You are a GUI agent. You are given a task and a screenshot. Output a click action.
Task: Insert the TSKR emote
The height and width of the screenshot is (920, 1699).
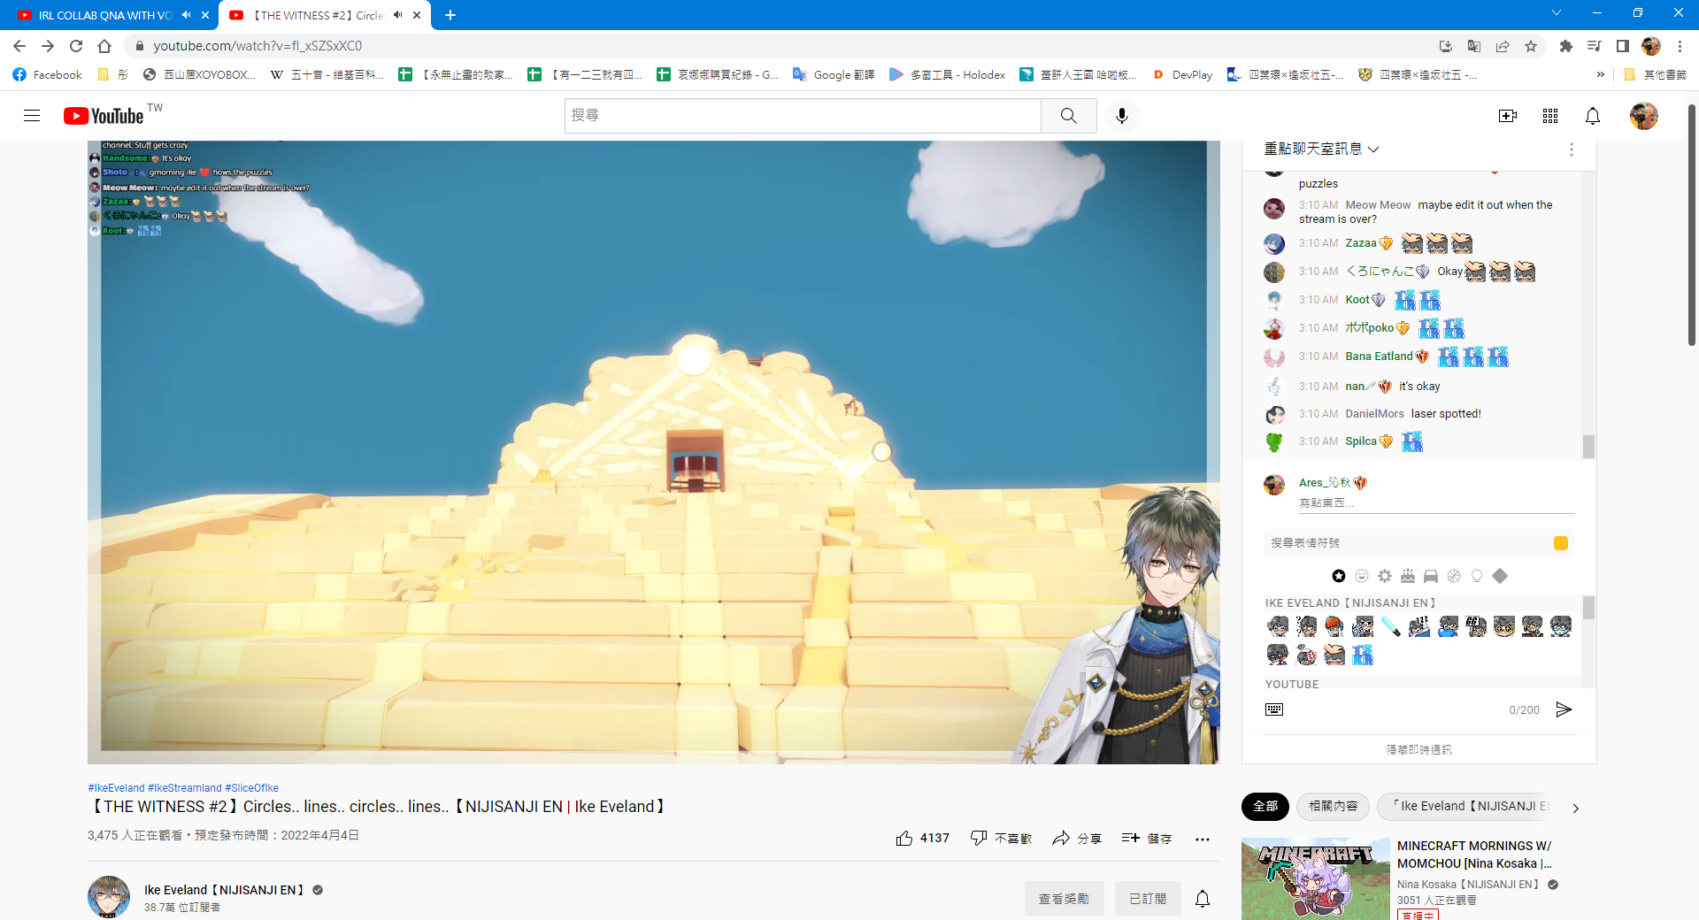1363,655
